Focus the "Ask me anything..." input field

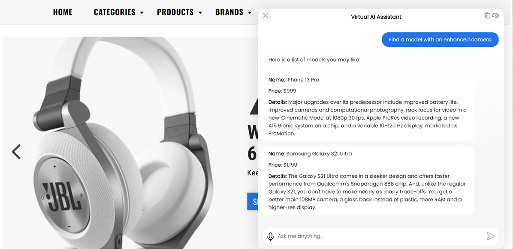tap(380, 236)
